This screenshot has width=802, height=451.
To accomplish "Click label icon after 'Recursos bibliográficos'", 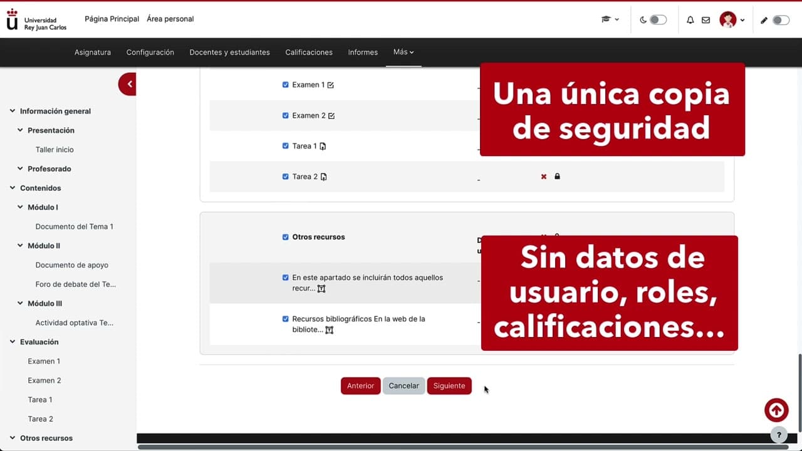I will click(330, 330).
